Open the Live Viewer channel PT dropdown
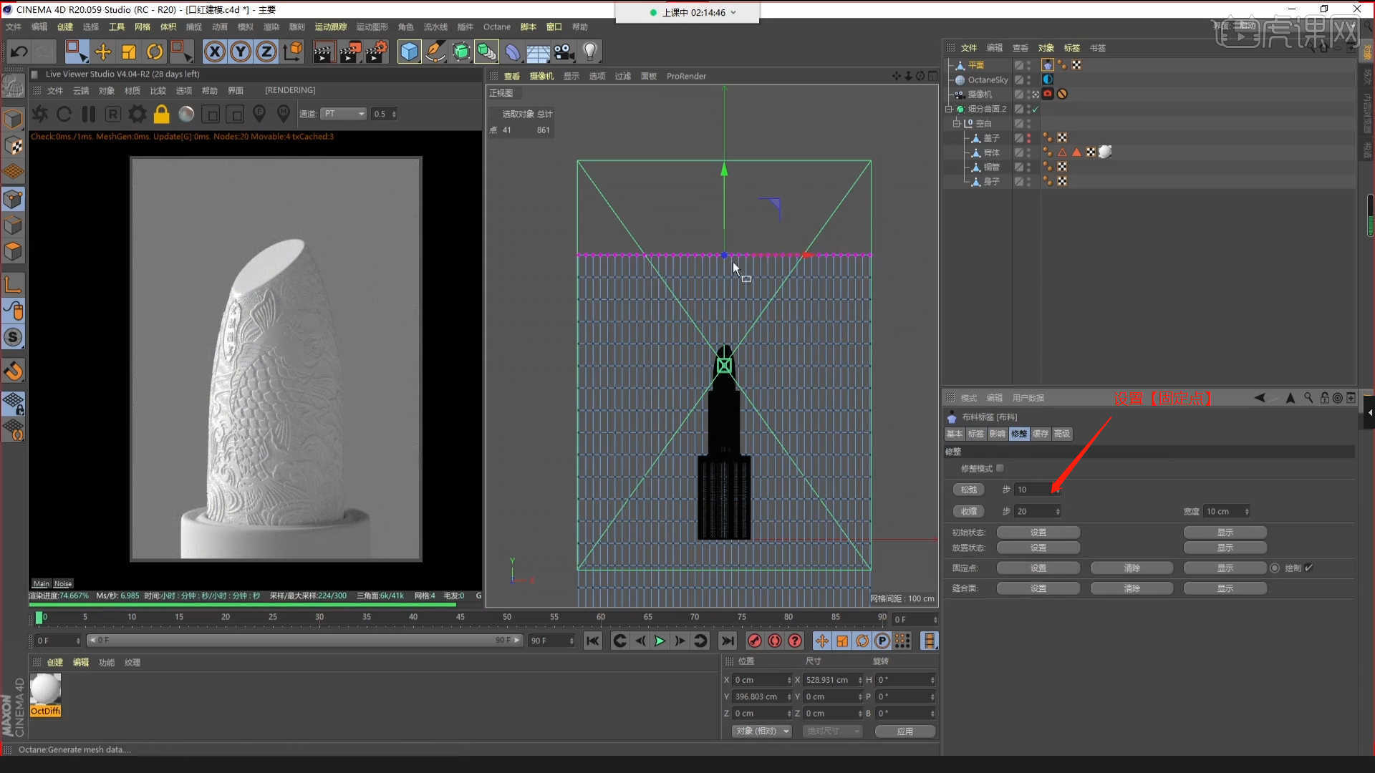This screenshot has width=1375, height=773. click(344, 114)
